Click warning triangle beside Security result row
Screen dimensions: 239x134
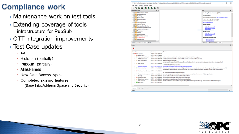click(137, 76)
